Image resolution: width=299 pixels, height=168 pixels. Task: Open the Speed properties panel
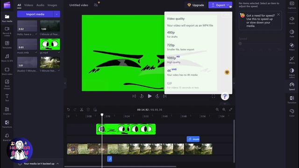tap(292, 86)
